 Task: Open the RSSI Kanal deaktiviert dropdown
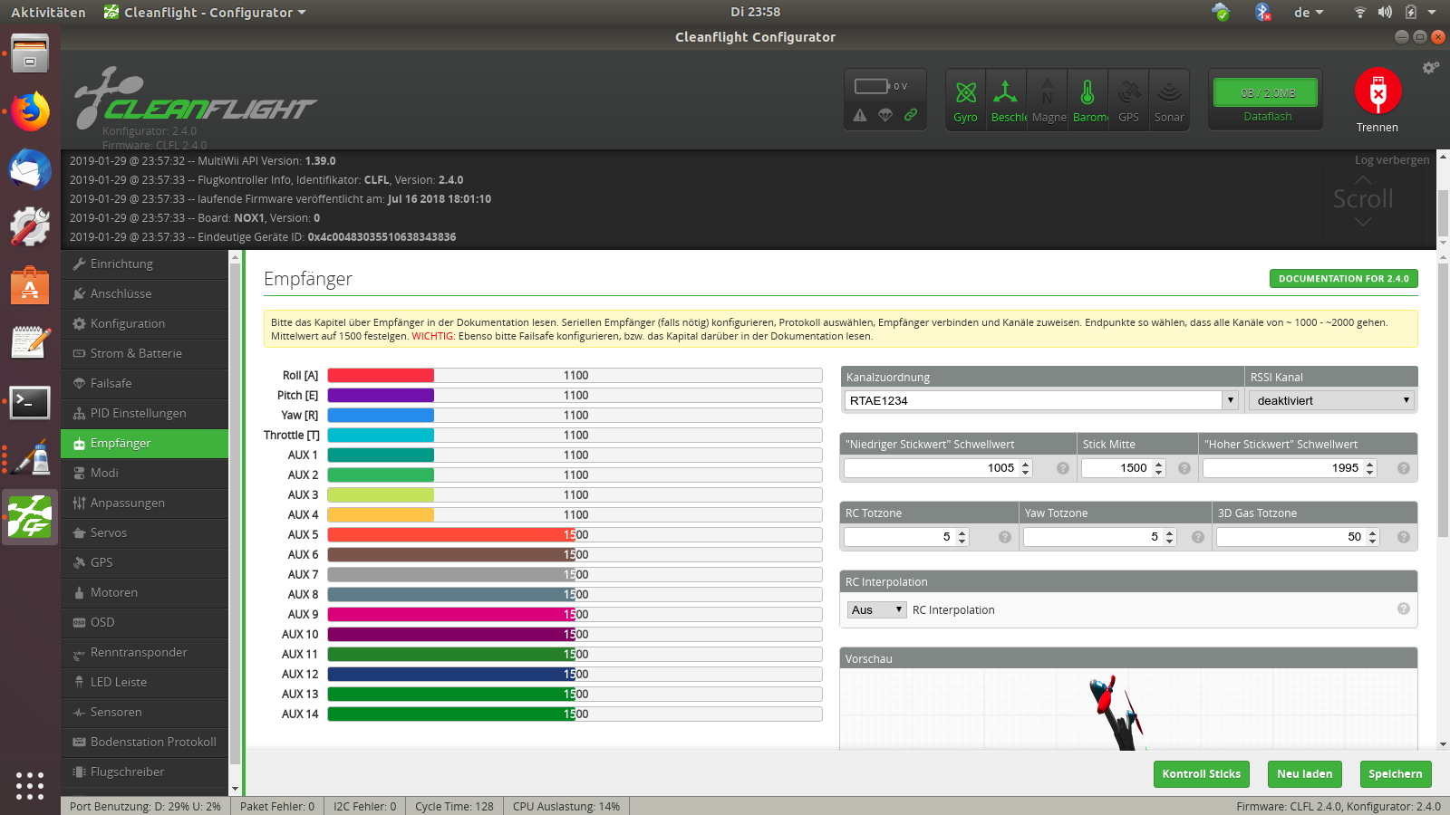[1331, 400]
